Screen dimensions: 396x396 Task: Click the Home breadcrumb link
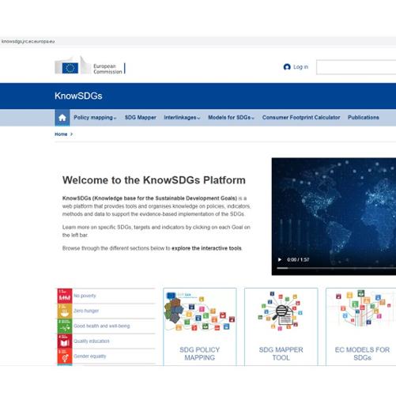click(x=61, y=134)
